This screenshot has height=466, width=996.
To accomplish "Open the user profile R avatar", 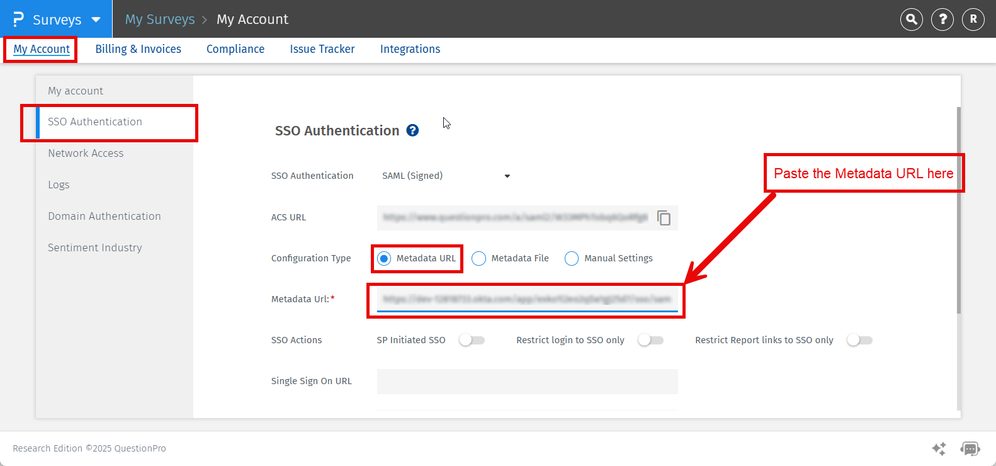I will (973, 20).
